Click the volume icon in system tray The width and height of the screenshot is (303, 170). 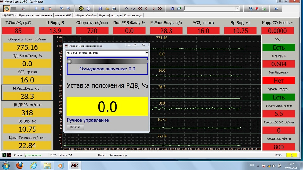[x=274, y=166]
